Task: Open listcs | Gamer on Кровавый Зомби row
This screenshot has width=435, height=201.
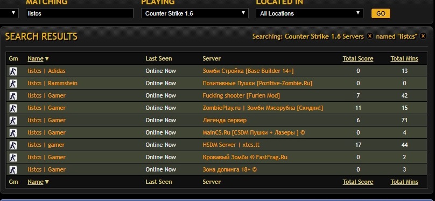Action: click(47, 157)
